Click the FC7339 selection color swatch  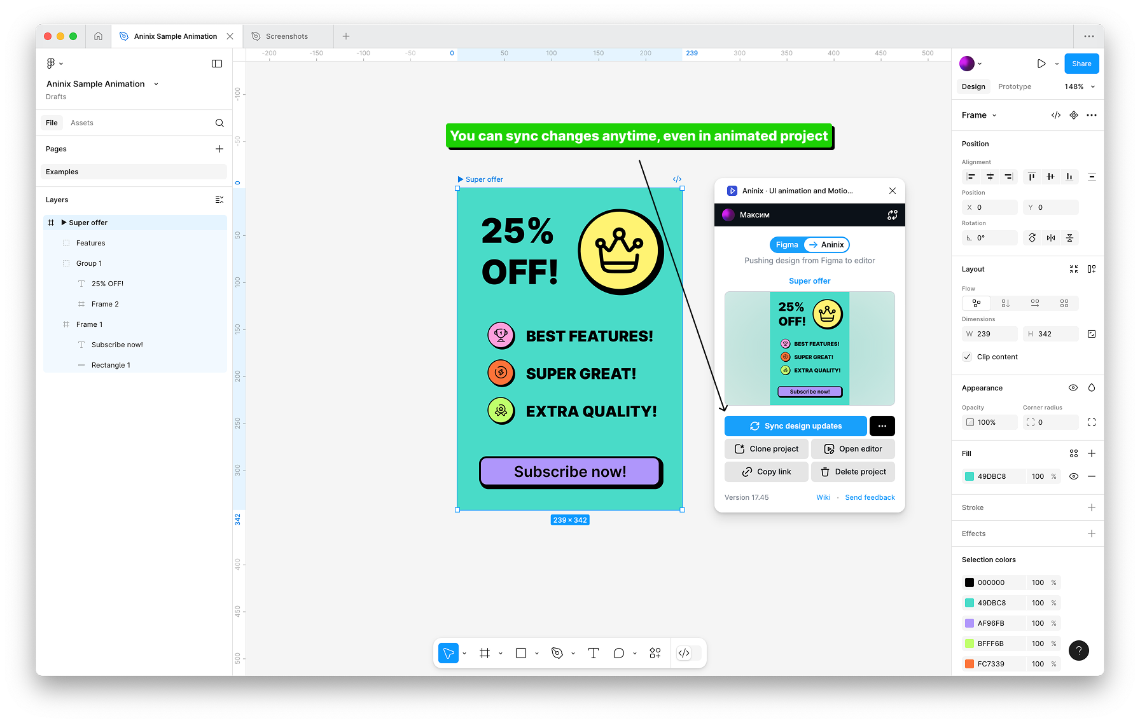(970, 664)
